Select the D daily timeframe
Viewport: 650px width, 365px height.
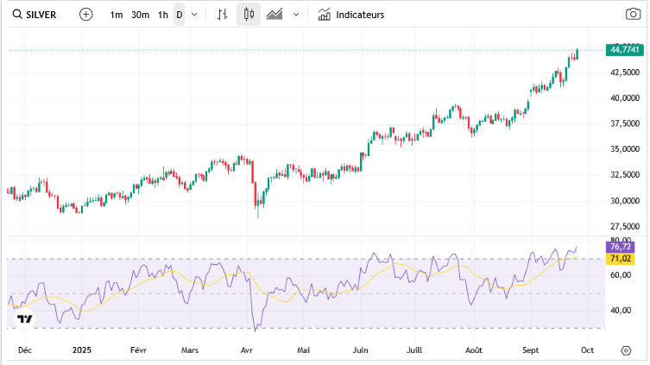(179, 15)
